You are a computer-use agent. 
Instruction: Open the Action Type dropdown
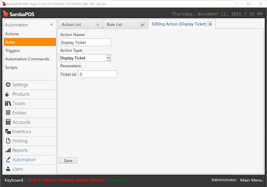[108, 58]
